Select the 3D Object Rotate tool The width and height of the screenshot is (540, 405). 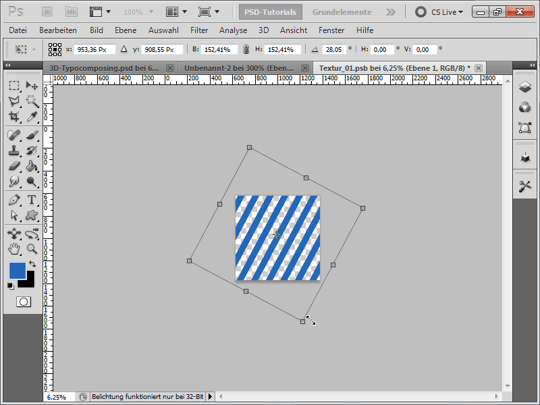click(14, 234)
